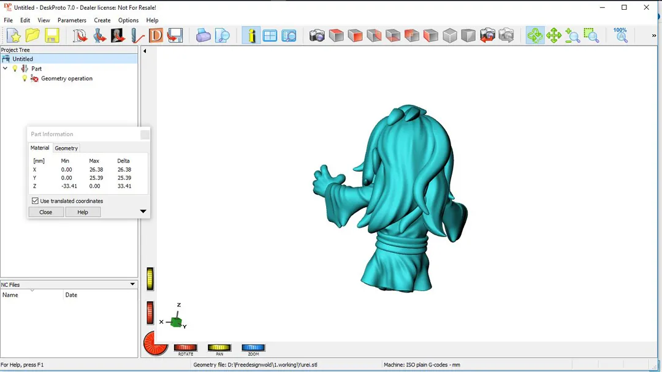Click the blue ZOOM thumbwheel
The height and width of the screenshot is (372, 662).
tap(253, 347)
